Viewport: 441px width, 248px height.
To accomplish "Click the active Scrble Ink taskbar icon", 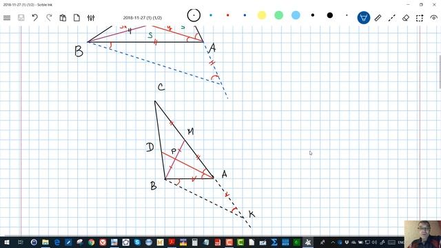I will pos(308,242).
